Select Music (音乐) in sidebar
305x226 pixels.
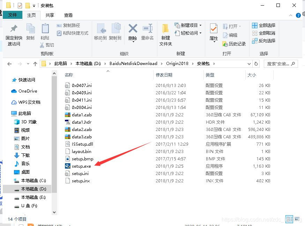(22, 164)
